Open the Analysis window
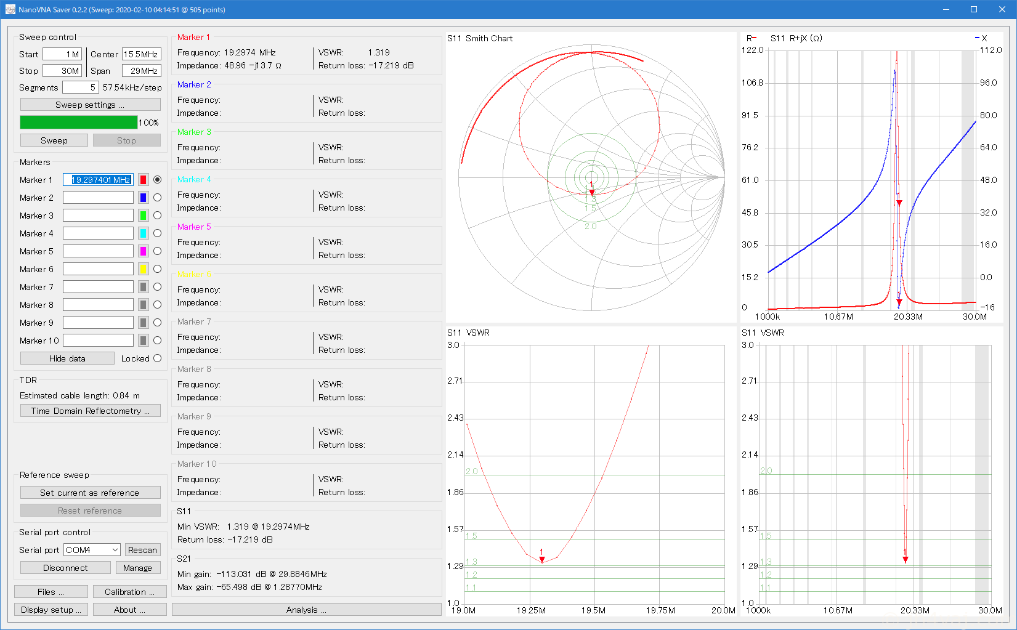Viewport: 1017px width, 630px height. coord(306,610)
